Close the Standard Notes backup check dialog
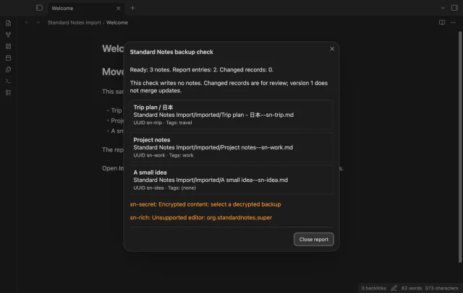 point(332,49)
